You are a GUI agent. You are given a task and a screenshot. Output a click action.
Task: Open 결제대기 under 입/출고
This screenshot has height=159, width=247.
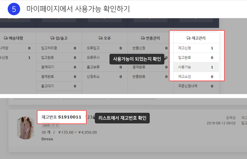pos(59,67)
